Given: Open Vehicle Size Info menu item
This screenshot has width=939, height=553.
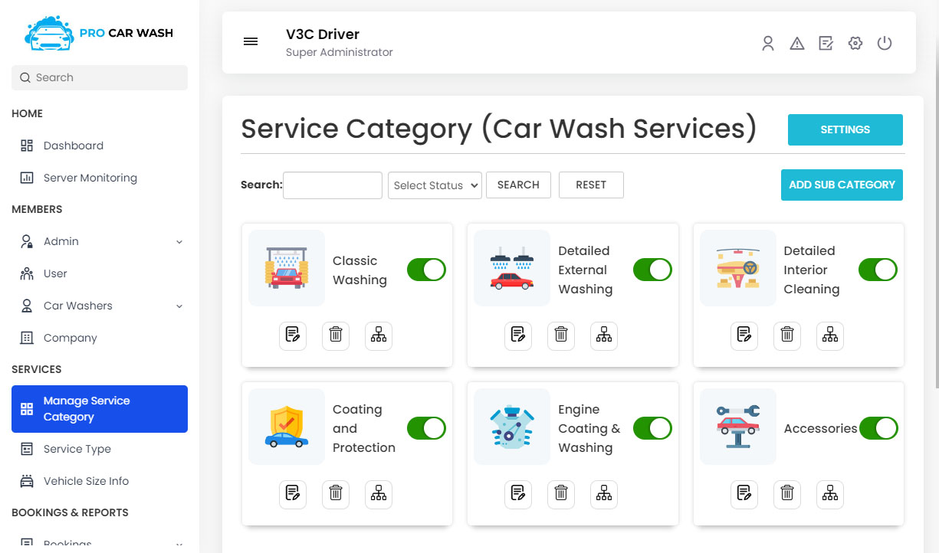Looking at the screenshot, I should coord(86,481).
